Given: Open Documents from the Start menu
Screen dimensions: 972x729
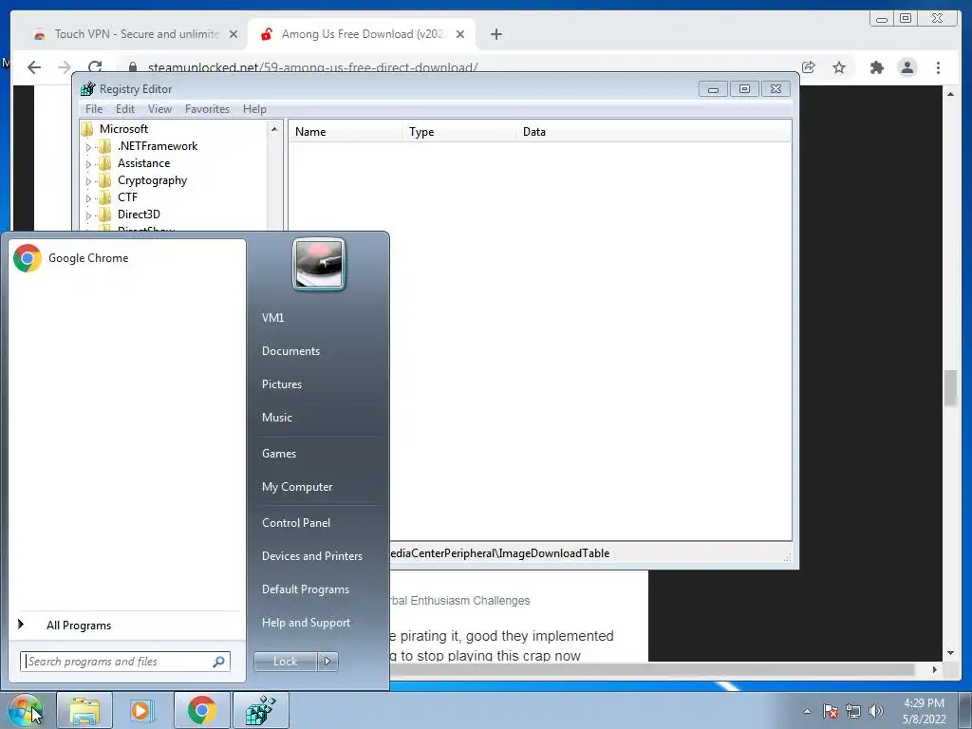Looking at the screenshot, I should click(290, 351).
